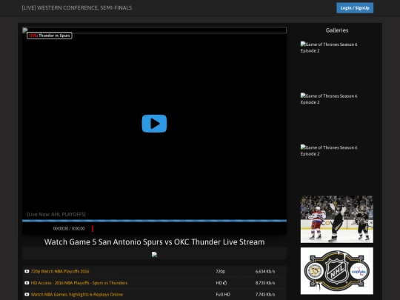Image resolution: width=400 pixels, height=300 pixels.
Task: Click the play icon beside Watch NBA Games link
Action: pos(27,294)
